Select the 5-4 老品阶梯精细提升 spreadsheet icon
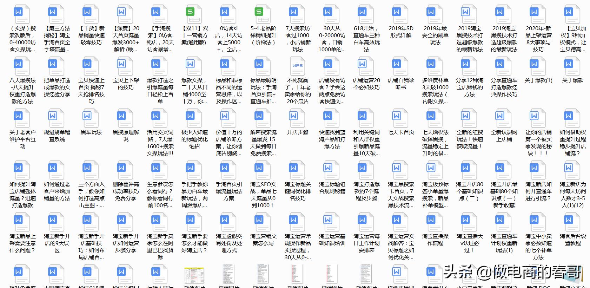This screenshot has height=288, width=590. 263,15
